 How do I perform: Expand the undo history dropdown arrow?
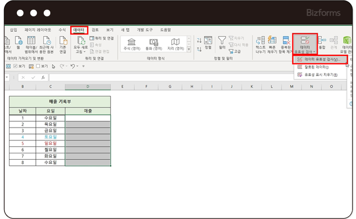point(79,66)
